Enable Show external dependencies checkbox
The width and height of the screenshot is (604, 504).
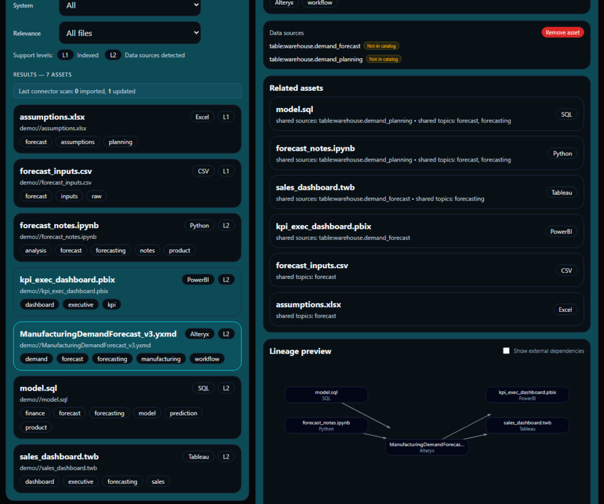[x=506, y=351]
